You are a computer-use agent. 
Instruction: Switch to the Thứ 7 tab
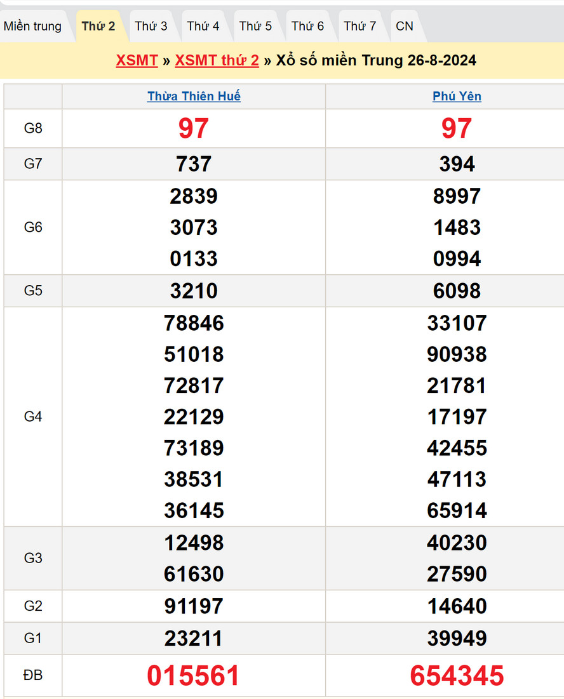pos(360,27)
